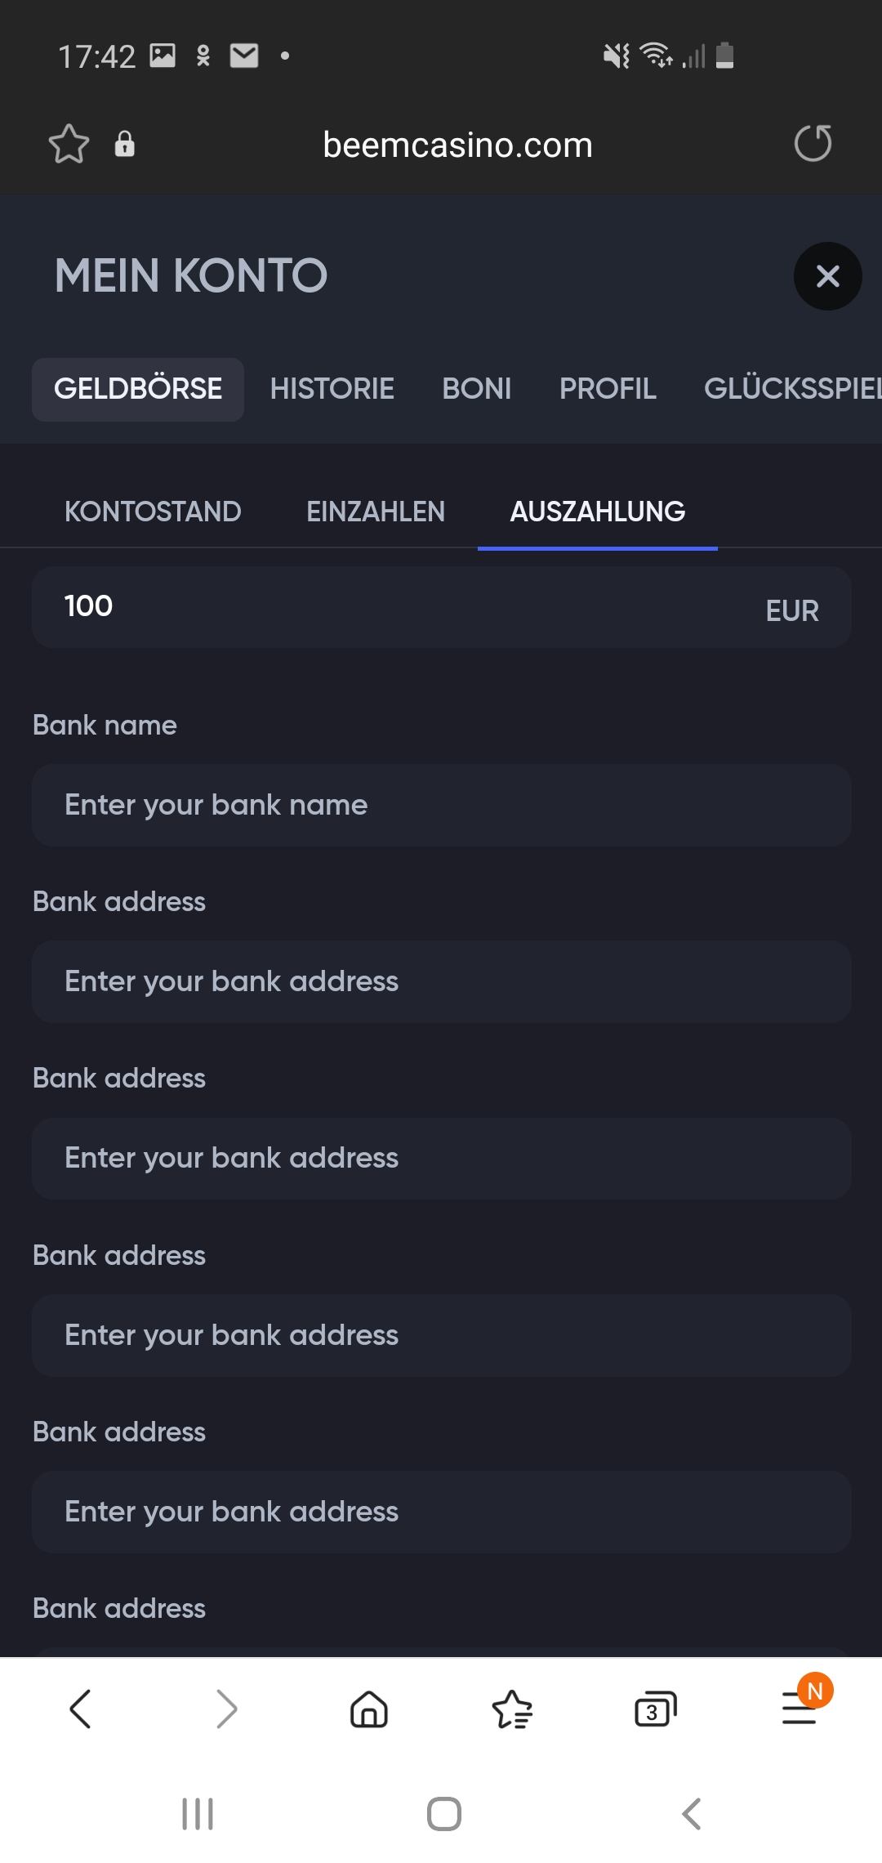Viewport: 882px width, 1863px height.
Task: Open the Glücksspiel tab
Action: click(792, 389)
